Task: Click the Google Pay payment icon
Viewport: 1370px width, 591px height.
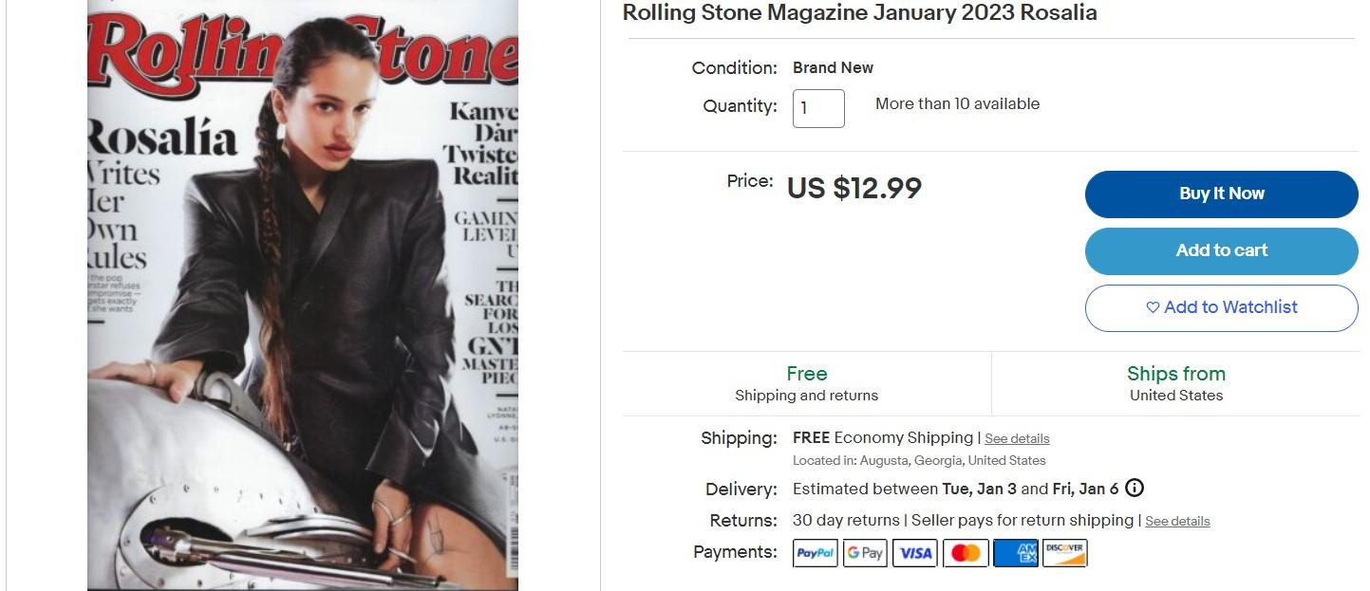Action: (x=865, y=553)
